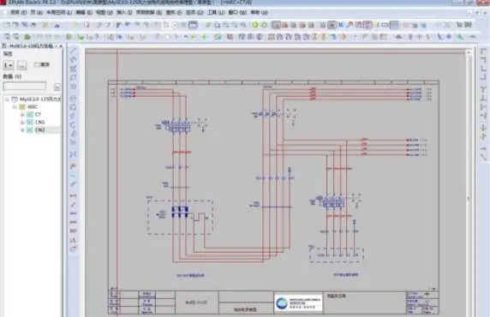Click the company logo in the title block
Image resolution: width=490 pixels, height=317 pixels.
298,303
